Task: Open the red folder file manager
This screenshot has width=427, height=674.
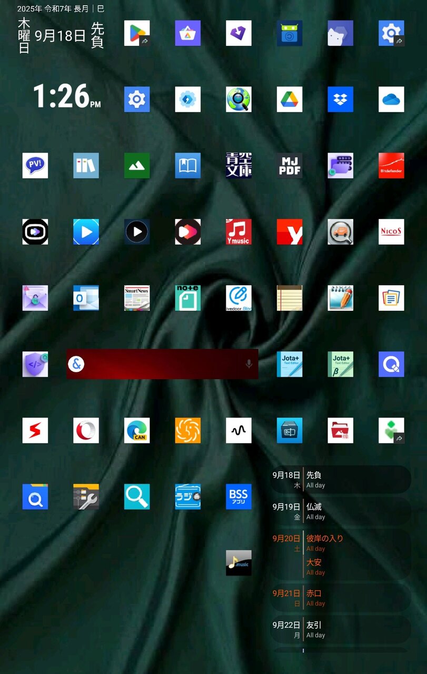Action: [x=341, y=431]
